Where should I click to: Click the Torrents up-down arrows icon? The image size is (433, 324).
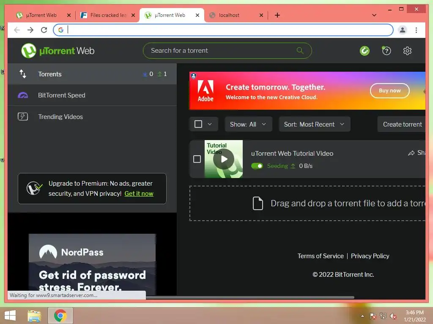[x=23, y=74]
